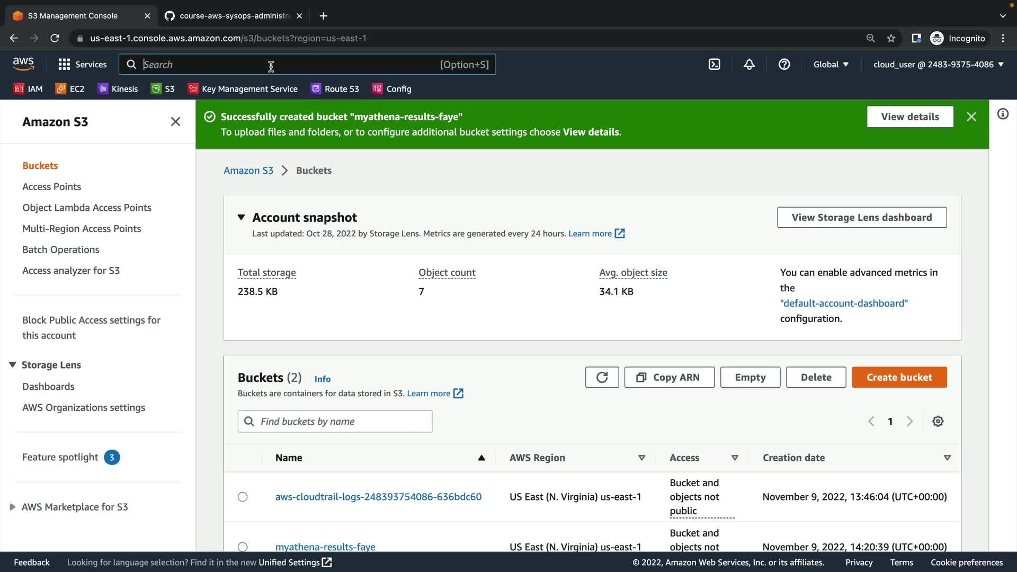Image resolution: width=1017 pixels, height=572 pixels.
Task: Open the Global region dropdown
Action: [831, 65]
